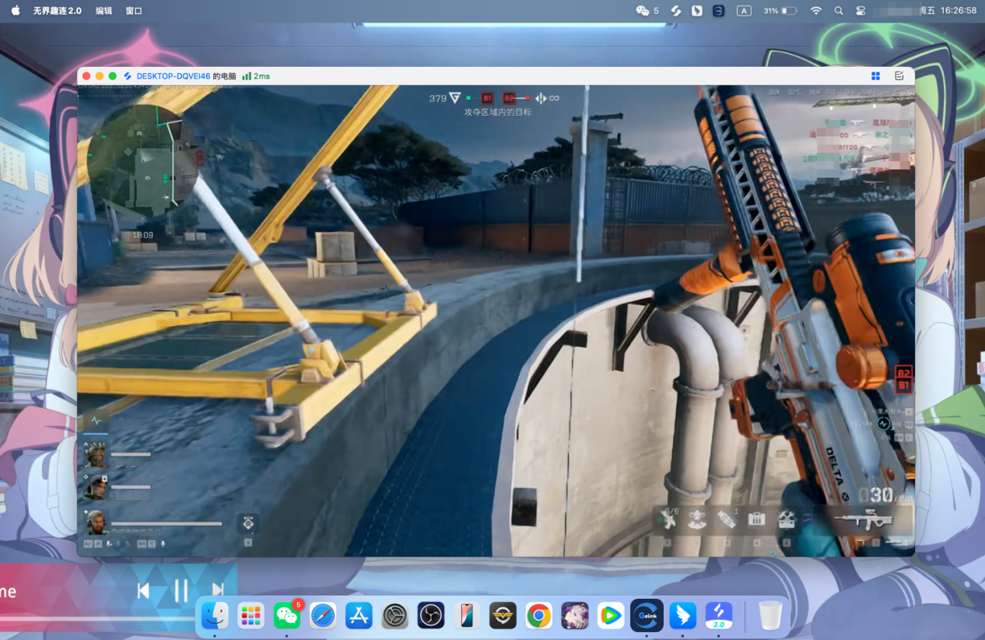
Task: Open Google Chrome from the Dock
Action: 538,616
